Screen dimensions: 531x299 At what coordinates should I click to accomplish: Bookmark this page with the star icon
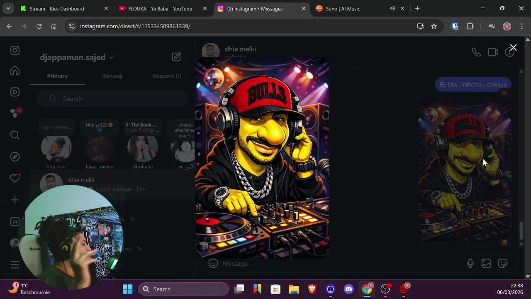coord(434,26)
